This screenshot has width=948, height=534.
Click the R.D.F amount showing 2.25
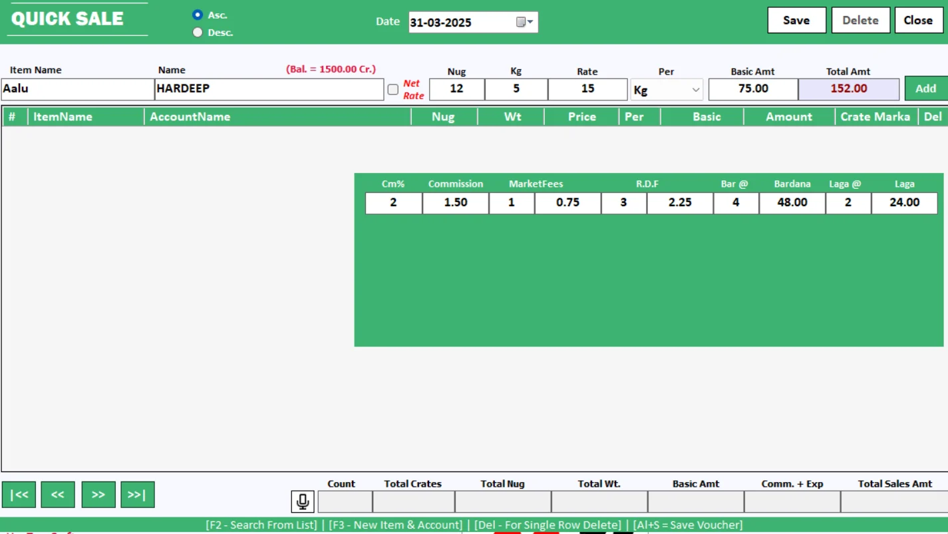tap(680, 203)
